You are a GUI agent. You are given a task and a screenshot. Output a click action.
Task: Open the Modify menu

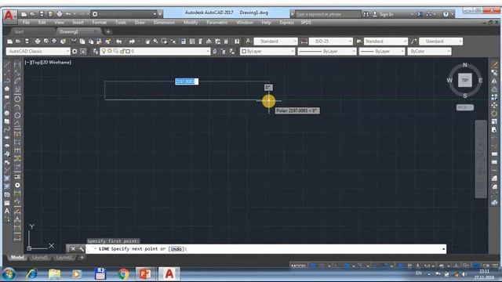tap(190, 23)
